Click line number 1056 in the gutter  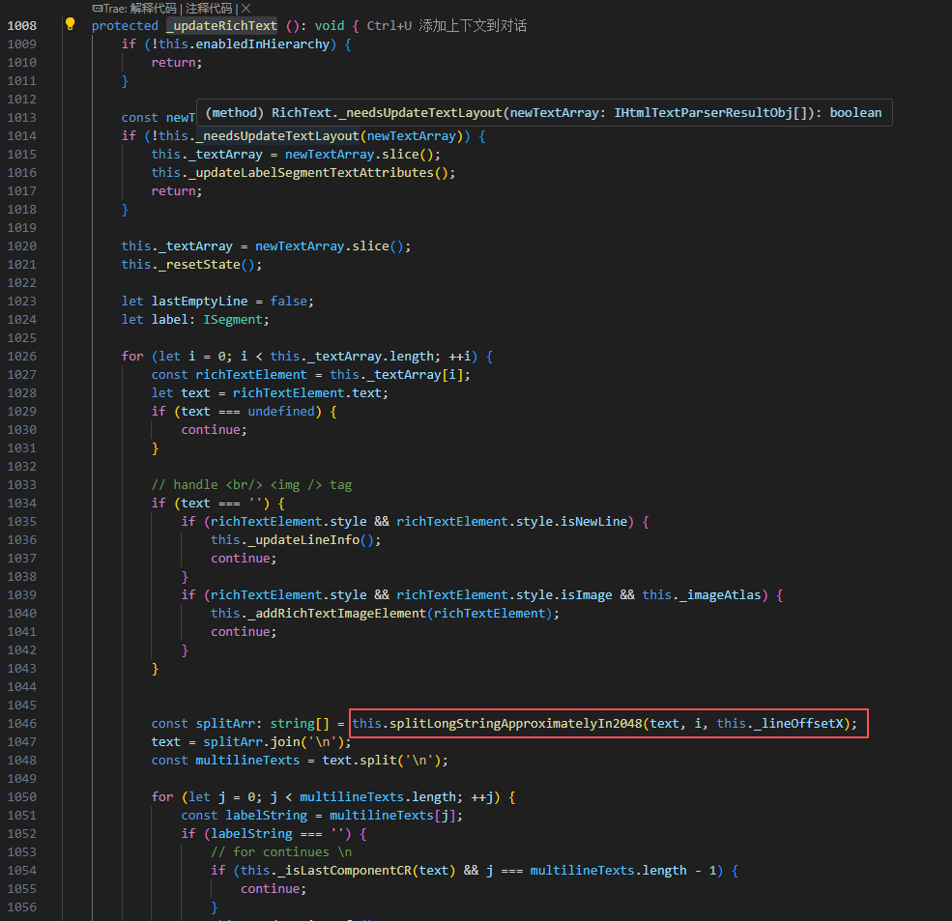click(x=22, y=907)
